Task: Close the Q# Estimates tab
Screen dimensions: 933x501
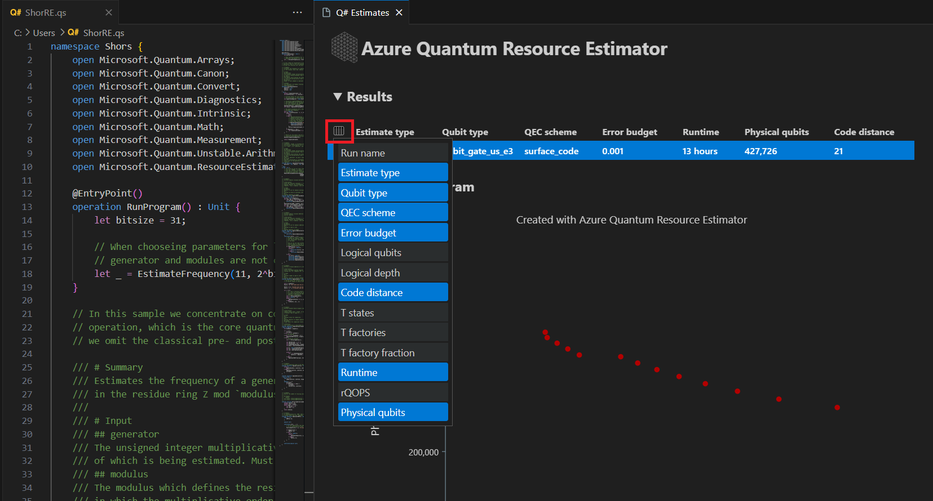Action: point(399,12)
